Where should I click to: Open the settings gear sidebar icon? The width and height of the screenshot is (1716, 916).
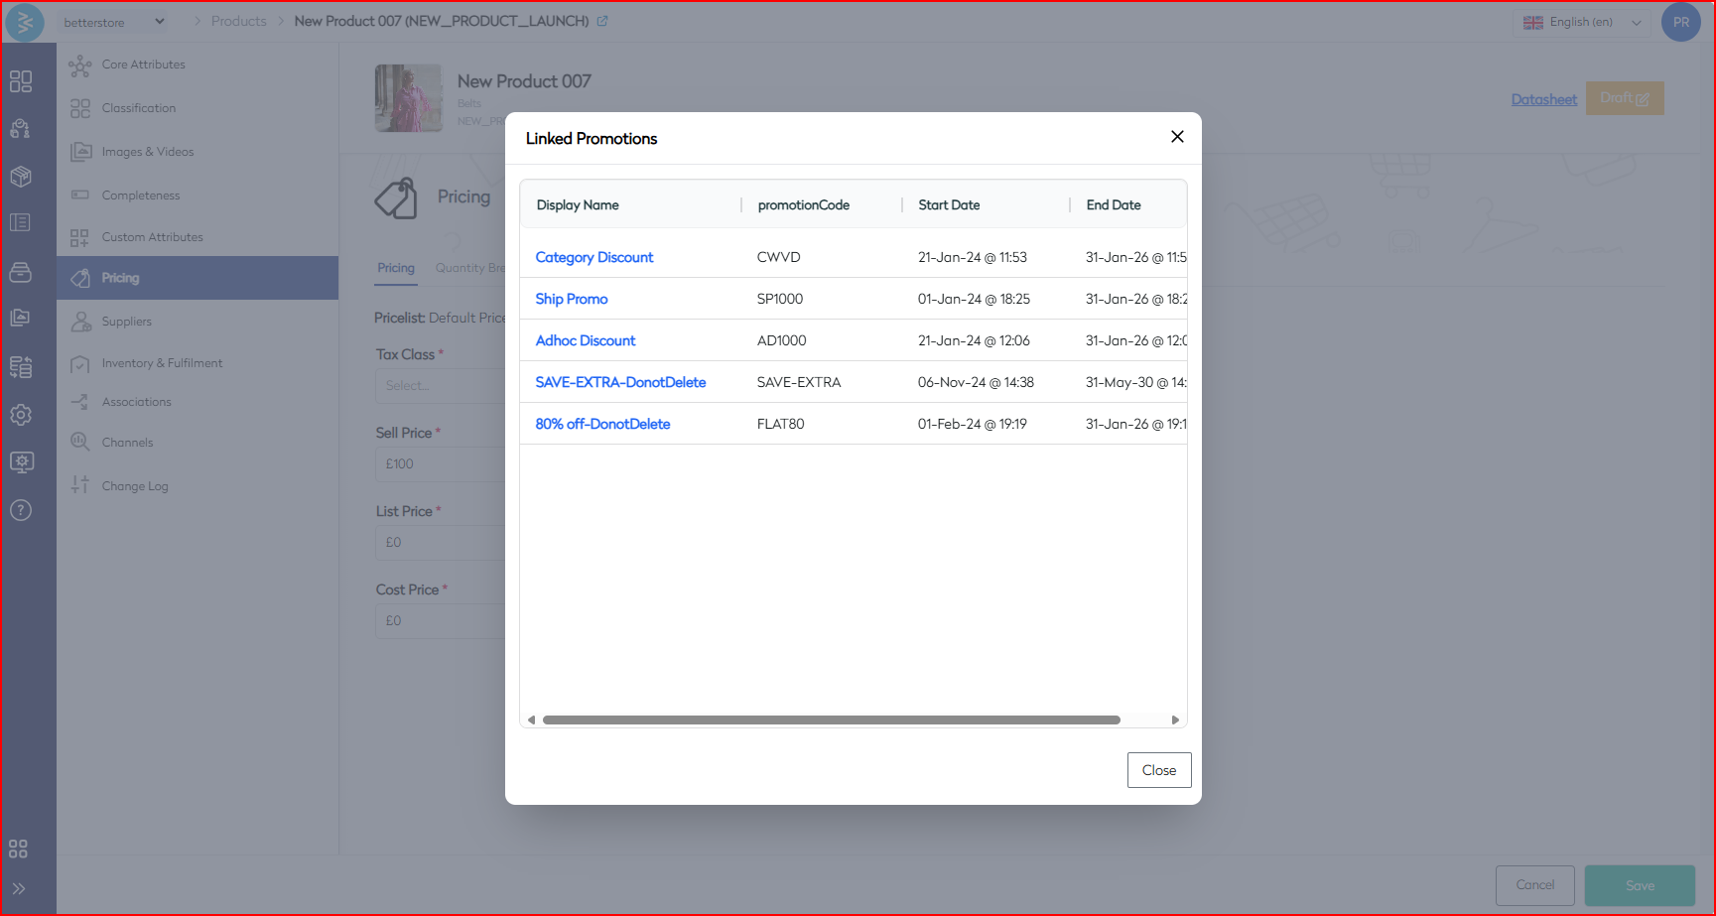[21, 415]
